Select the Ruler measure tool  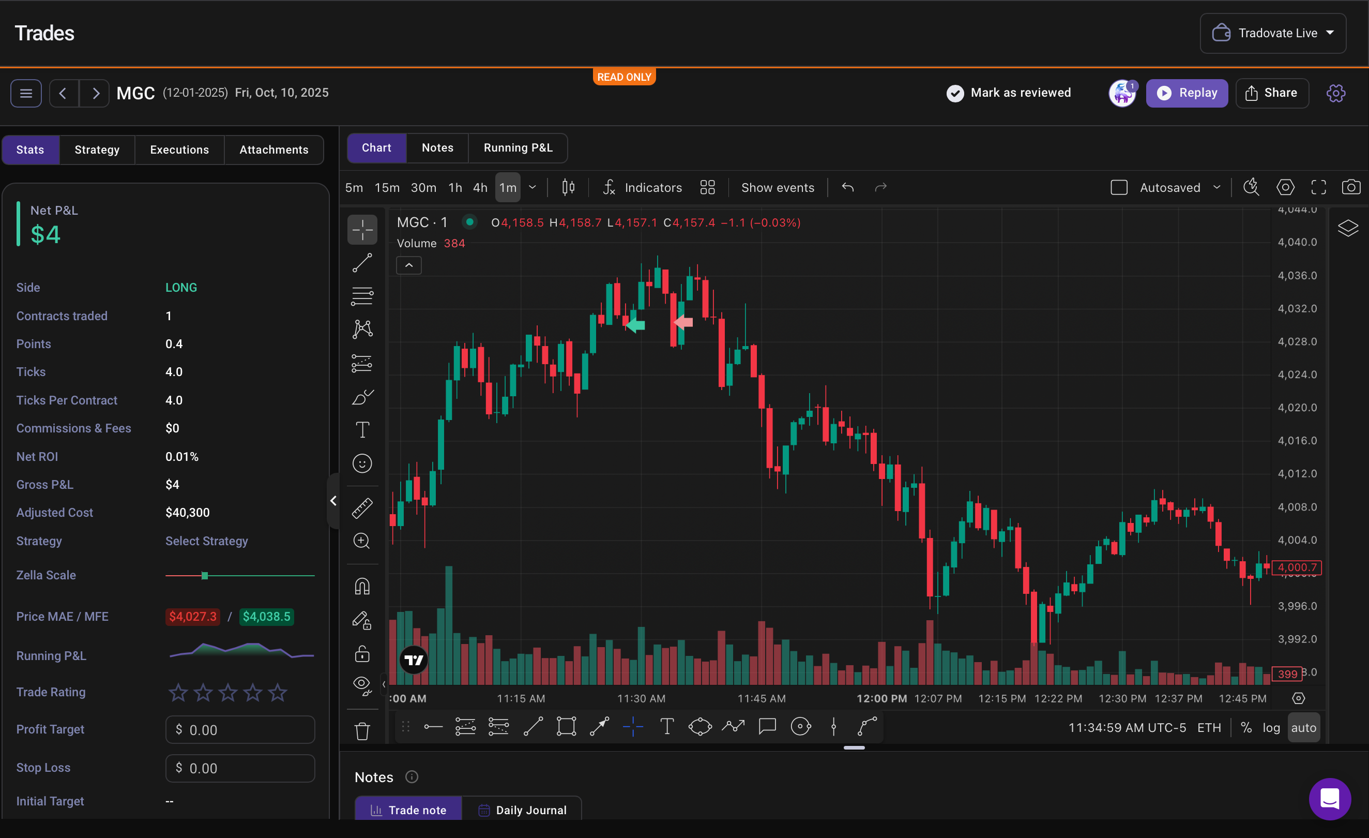(x=362, y=507)
